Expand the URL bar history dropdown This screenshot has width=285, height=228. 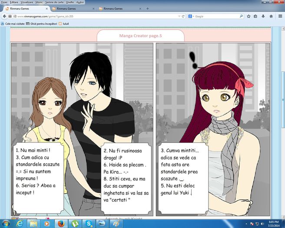(179, 16)
